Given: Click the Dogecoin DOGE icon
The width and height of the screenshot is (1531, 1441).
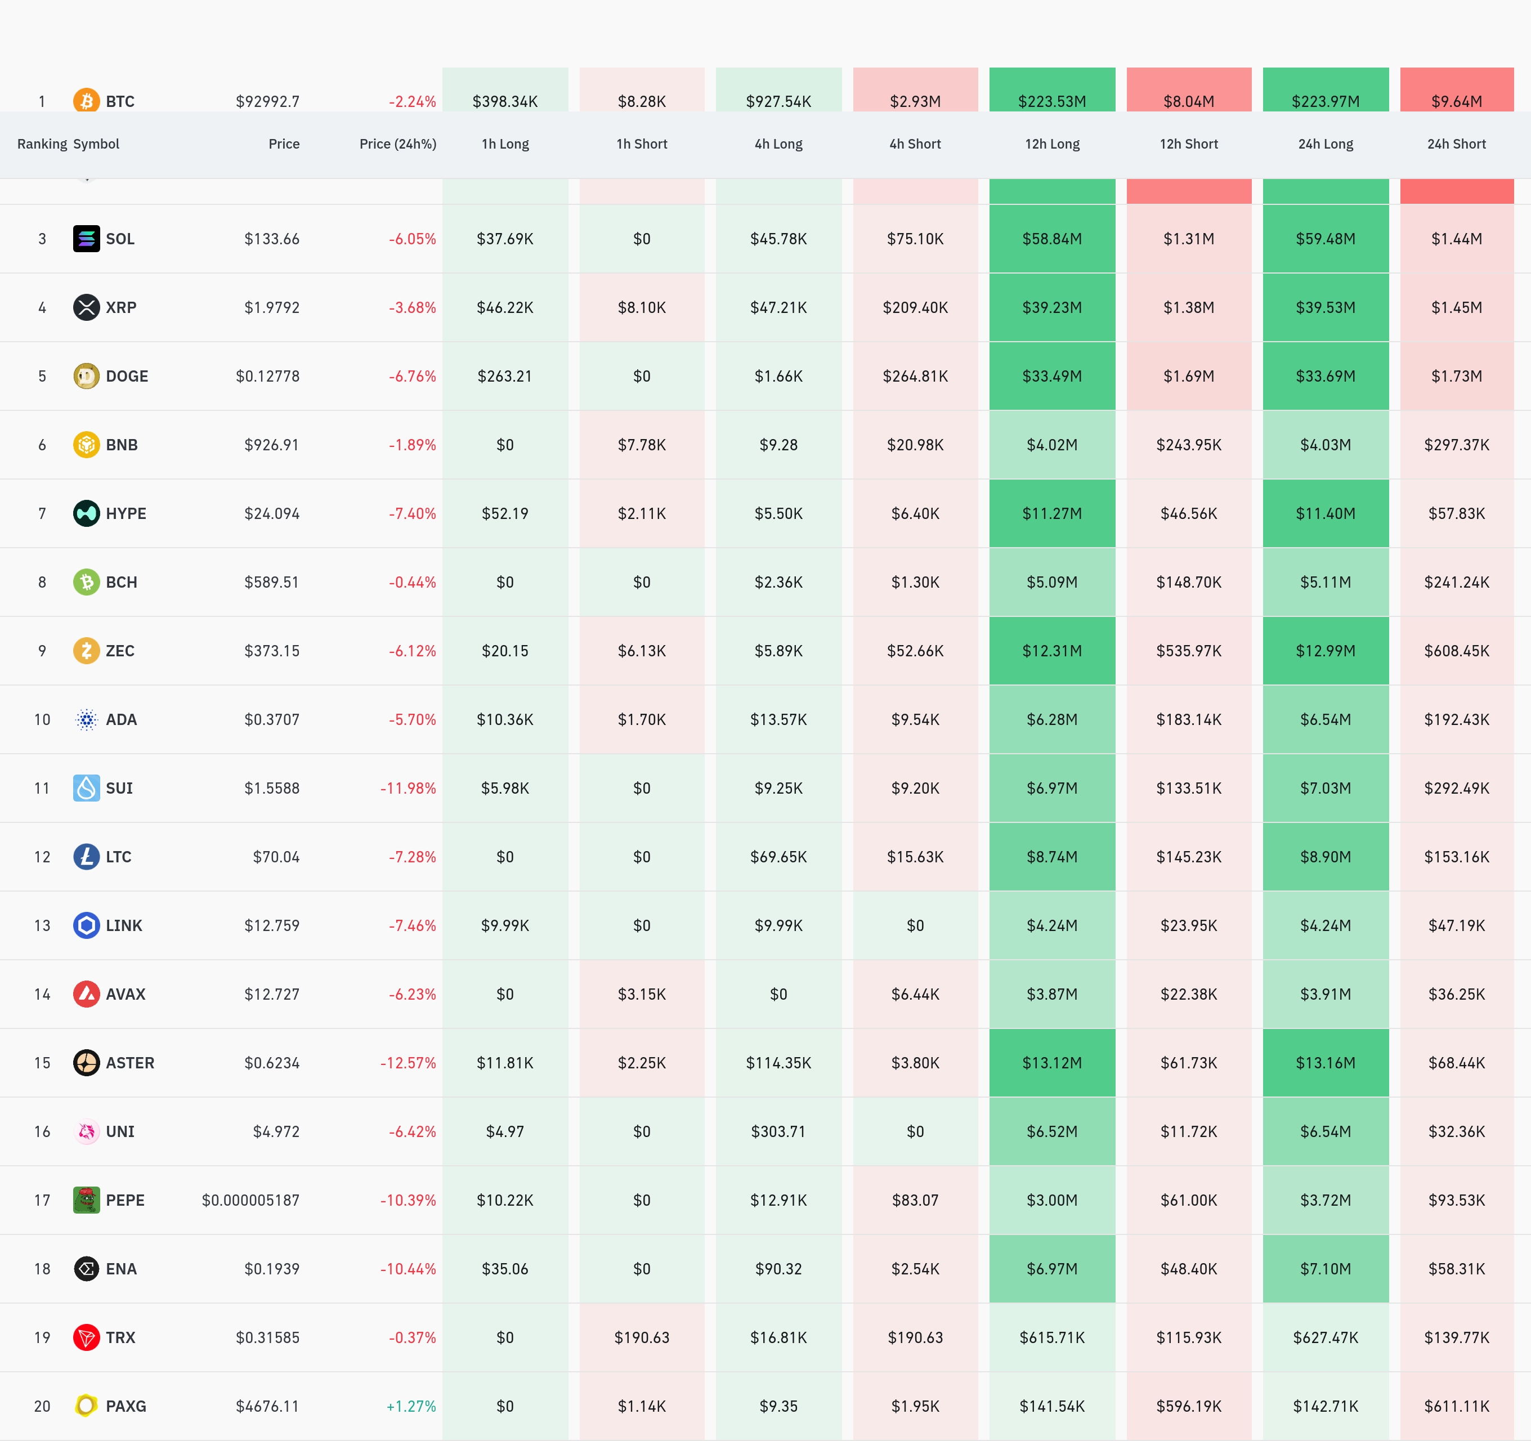Looking at the screenshot, I should point(86,376).
